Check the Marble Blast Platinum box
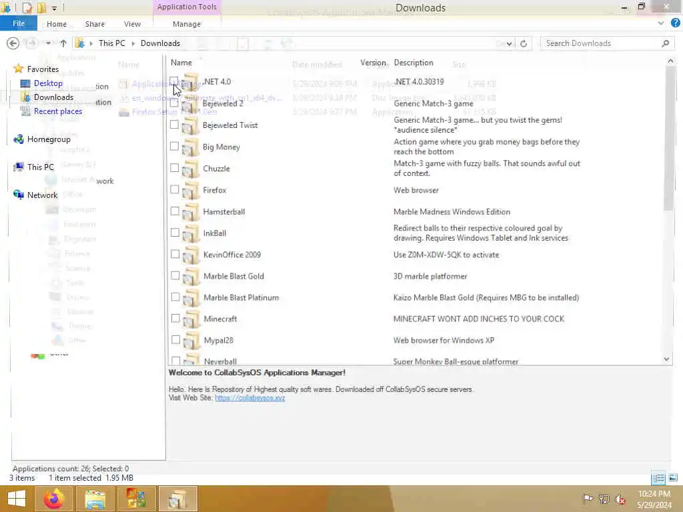This screenshot has height=512, width=683. pos(175,297)
